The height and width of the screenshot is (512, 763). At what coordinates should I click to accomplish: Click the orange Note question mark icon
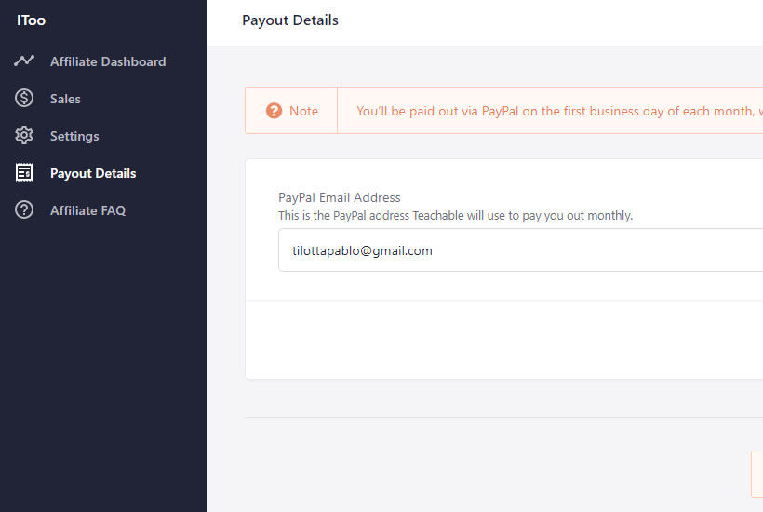point(274,111)
